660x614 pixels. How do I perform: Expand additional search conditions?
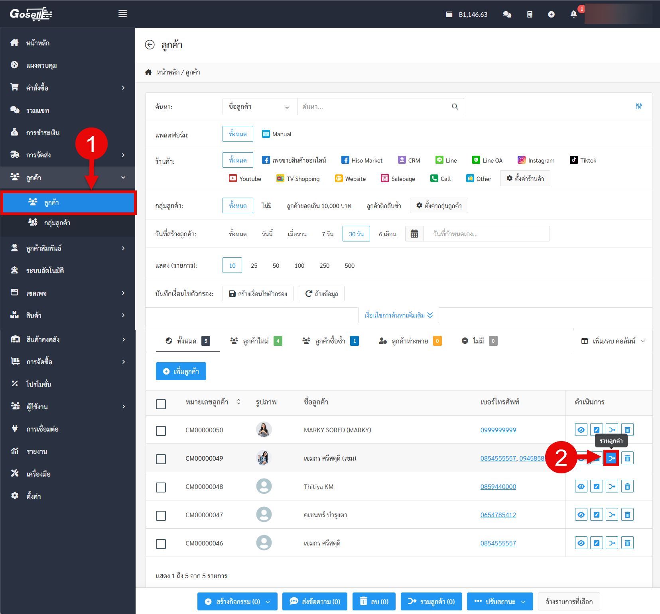tap(398, 315)
